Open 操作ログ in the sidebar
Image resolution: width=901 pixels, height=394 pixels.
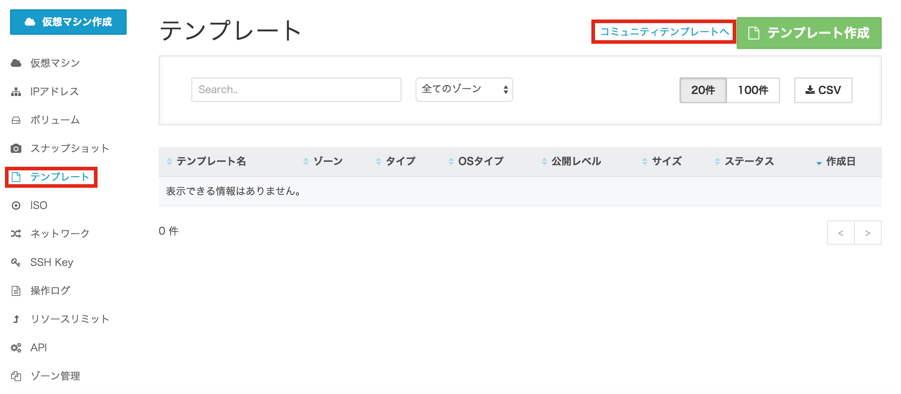(50, 291)
